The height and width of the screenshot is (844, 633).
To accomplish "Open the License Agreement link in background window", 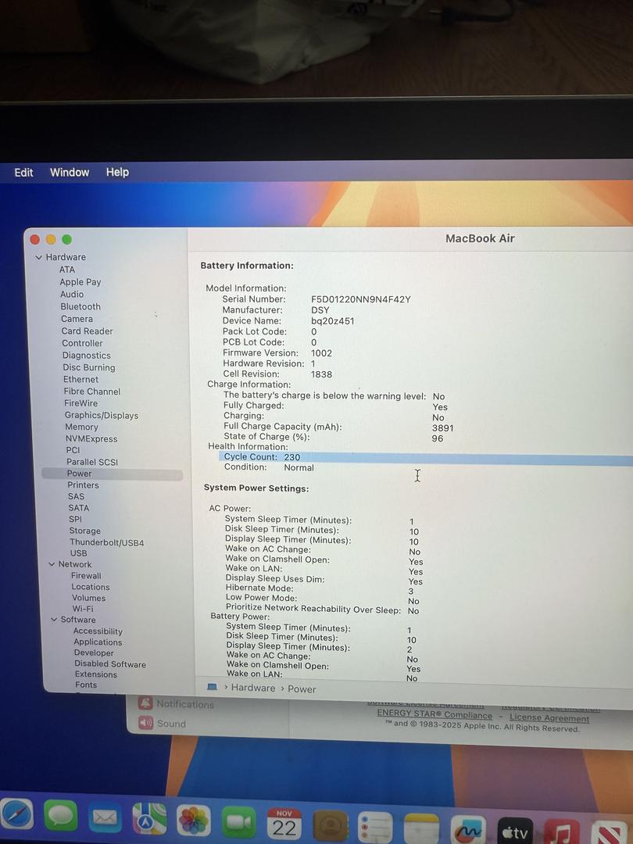I will click(549, 717).
